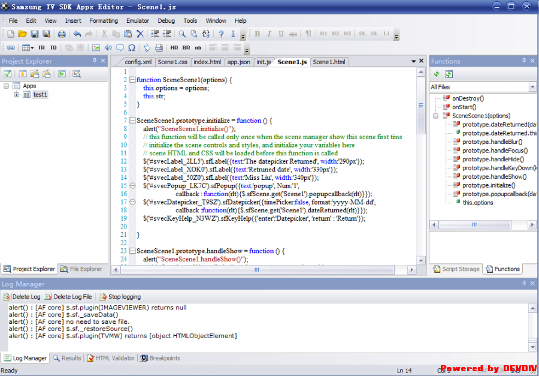Print with the printer icon in top toolbar
This screenshot has width=539, height=376.
(62, 34)
